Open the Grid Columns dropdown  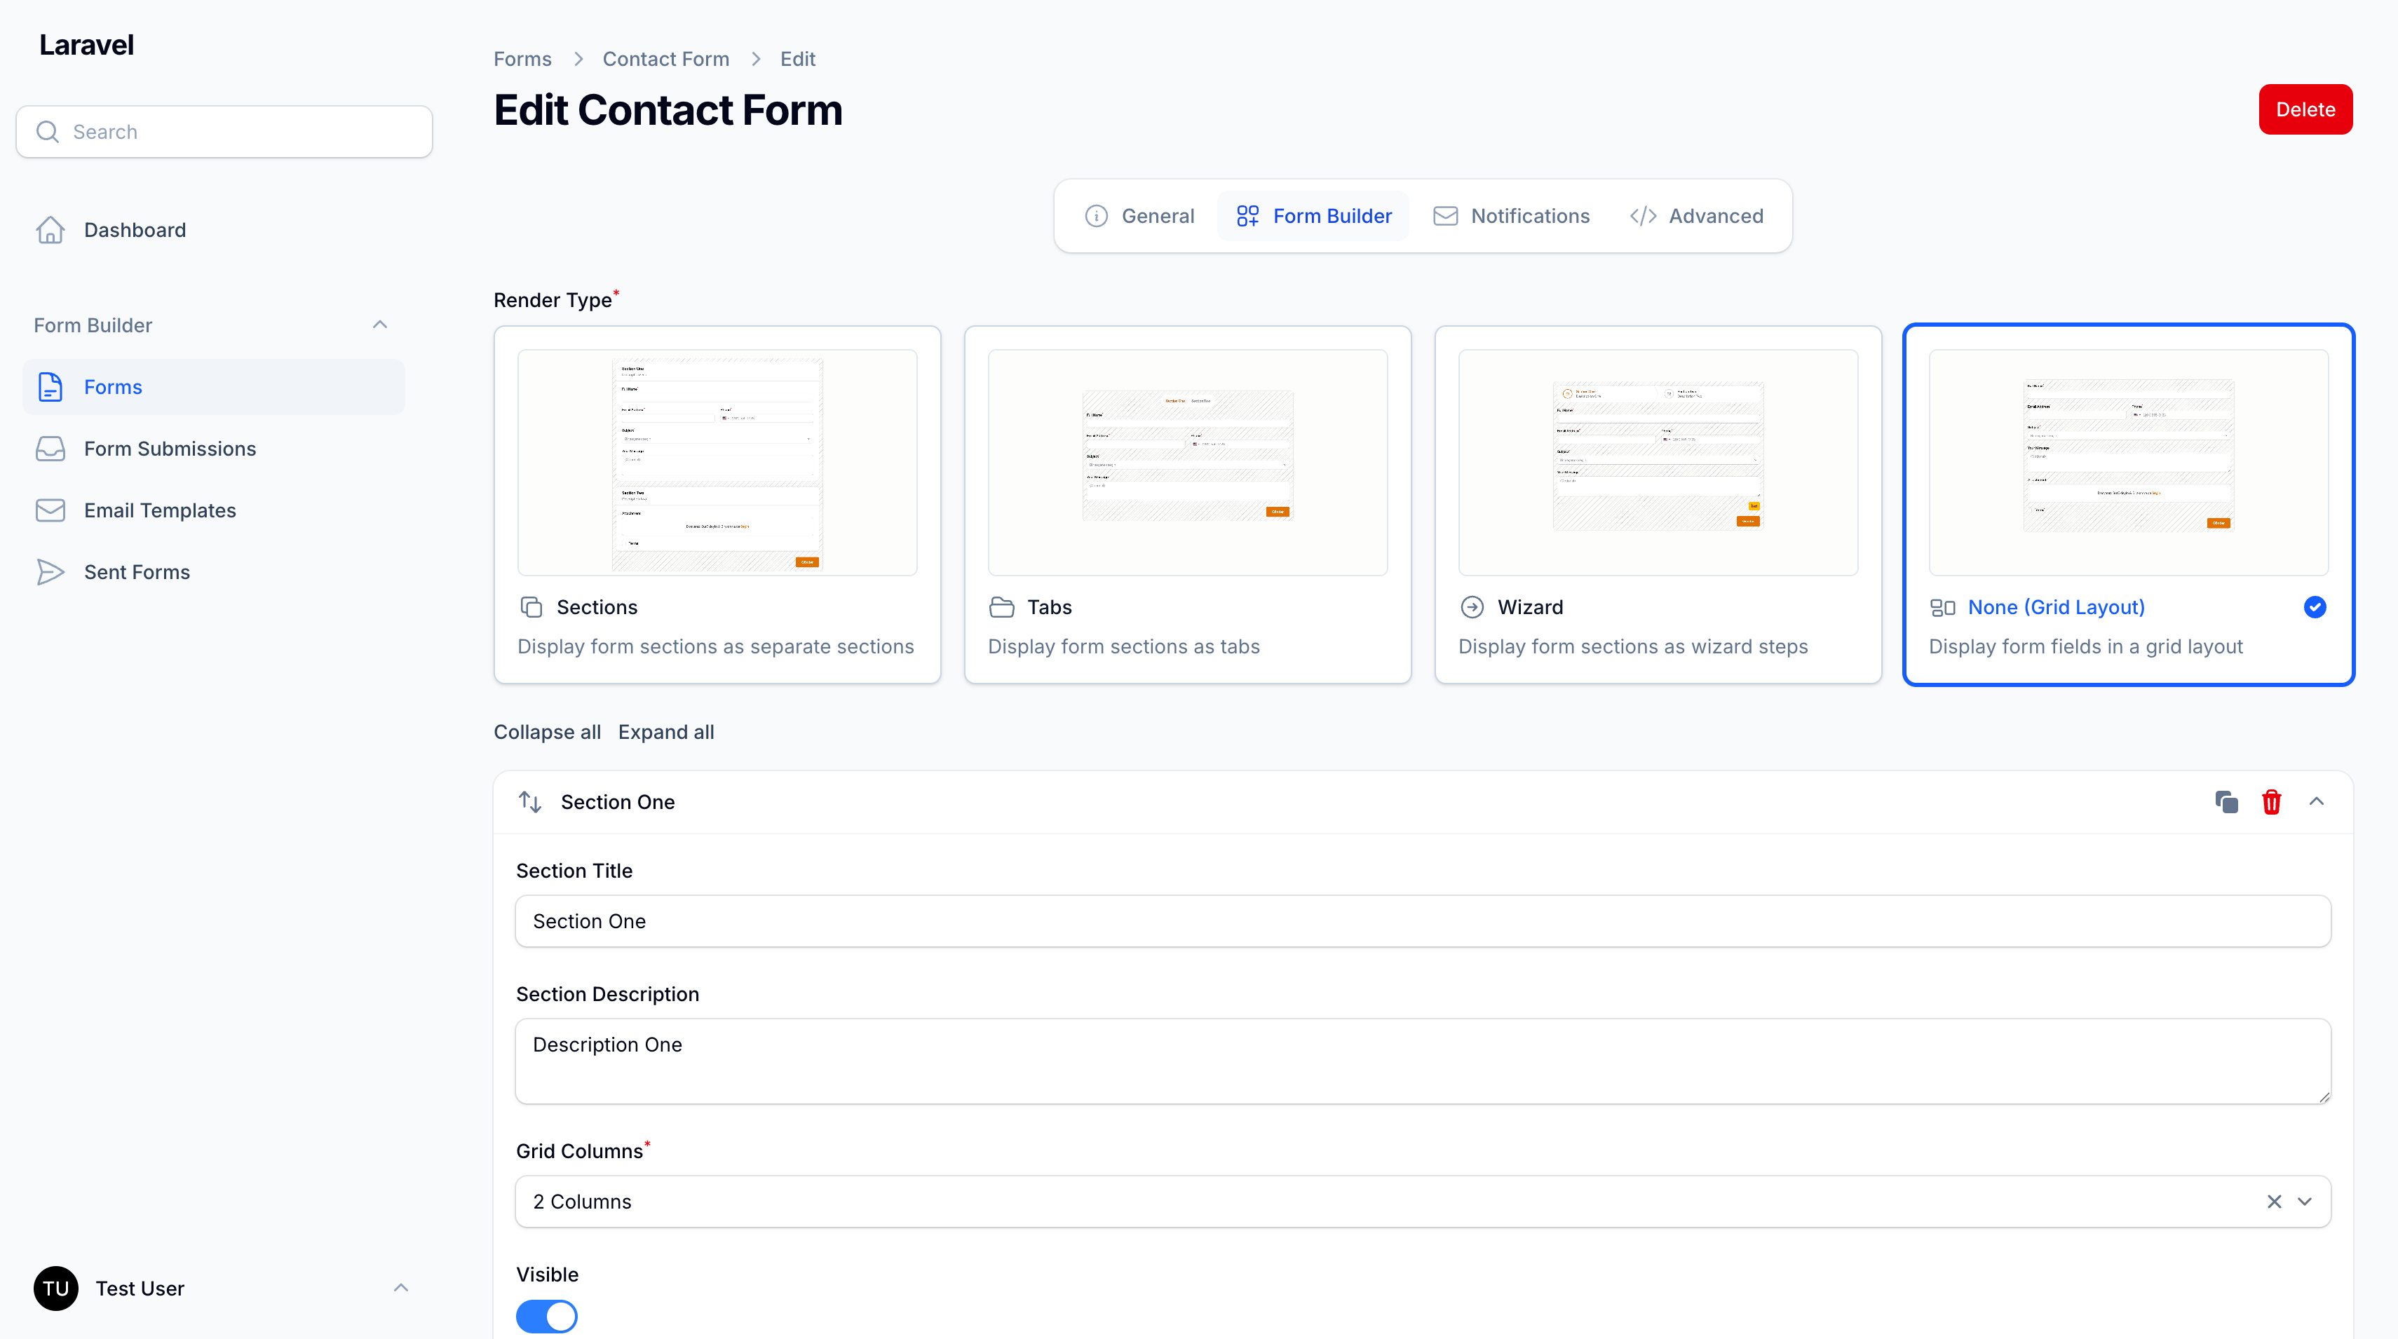click(2306, 1202)
